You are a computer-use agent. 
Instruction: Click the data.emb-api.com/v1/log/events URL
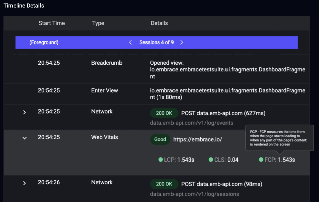[191, 123]
